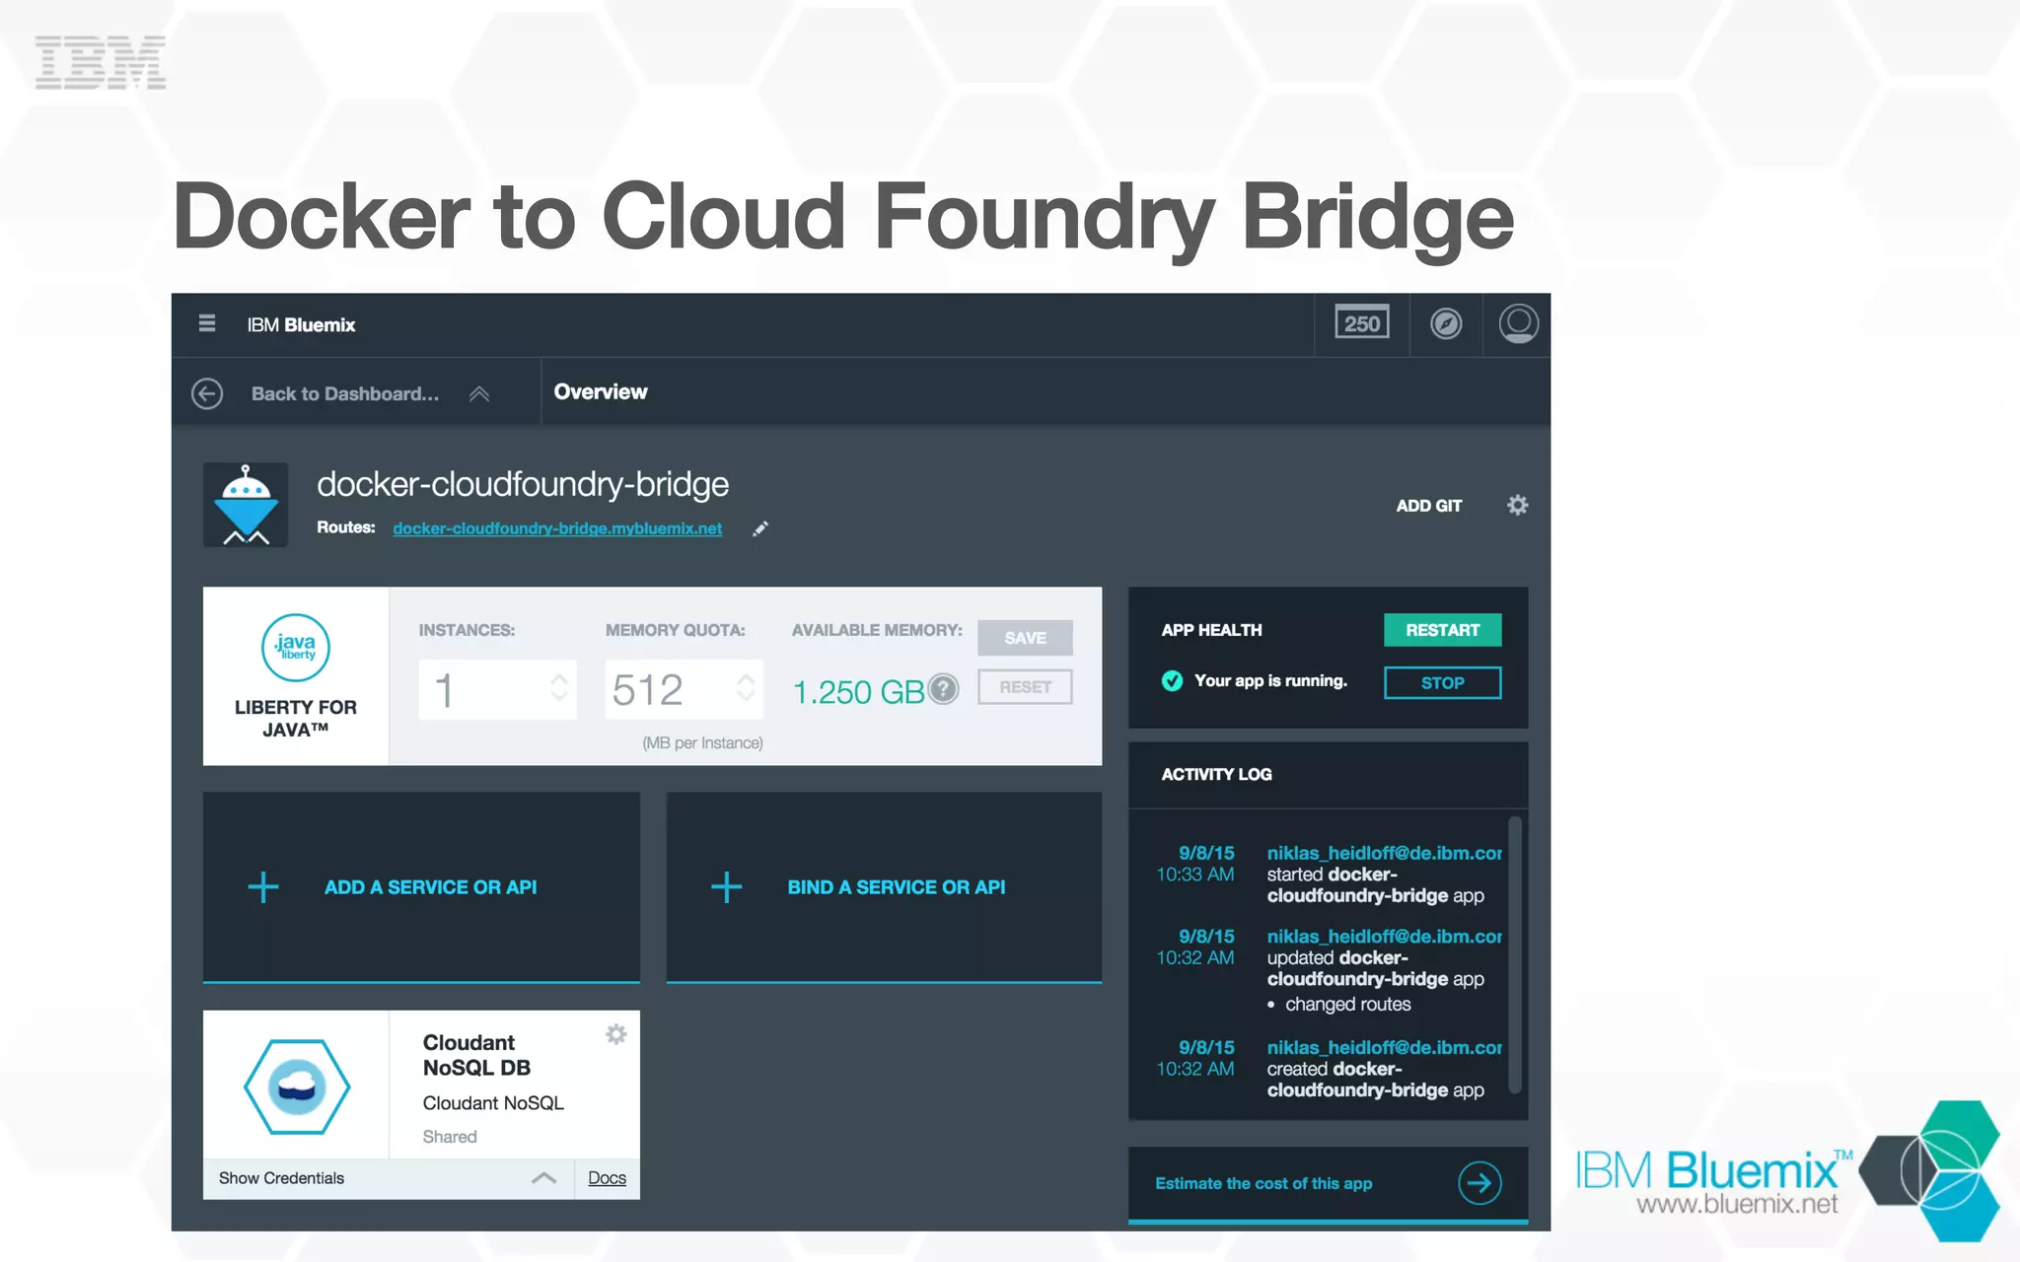Click ADD A SERVICE OR API tile
Viewport: 2020px width, 1262px height.
click(x=421, y=886)
